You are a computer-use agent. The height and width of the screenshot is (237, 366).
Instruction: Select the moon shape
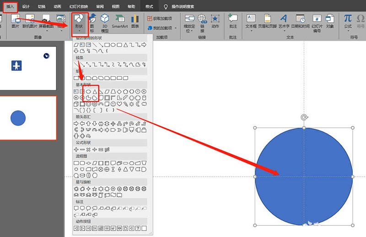[138, 104]
